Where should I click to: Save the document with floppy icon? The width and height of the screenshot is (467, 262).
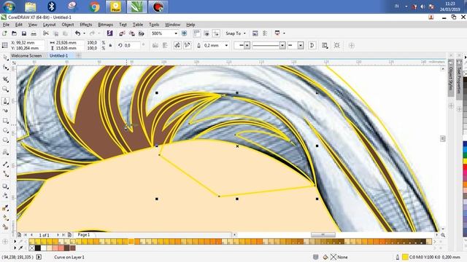24,33
